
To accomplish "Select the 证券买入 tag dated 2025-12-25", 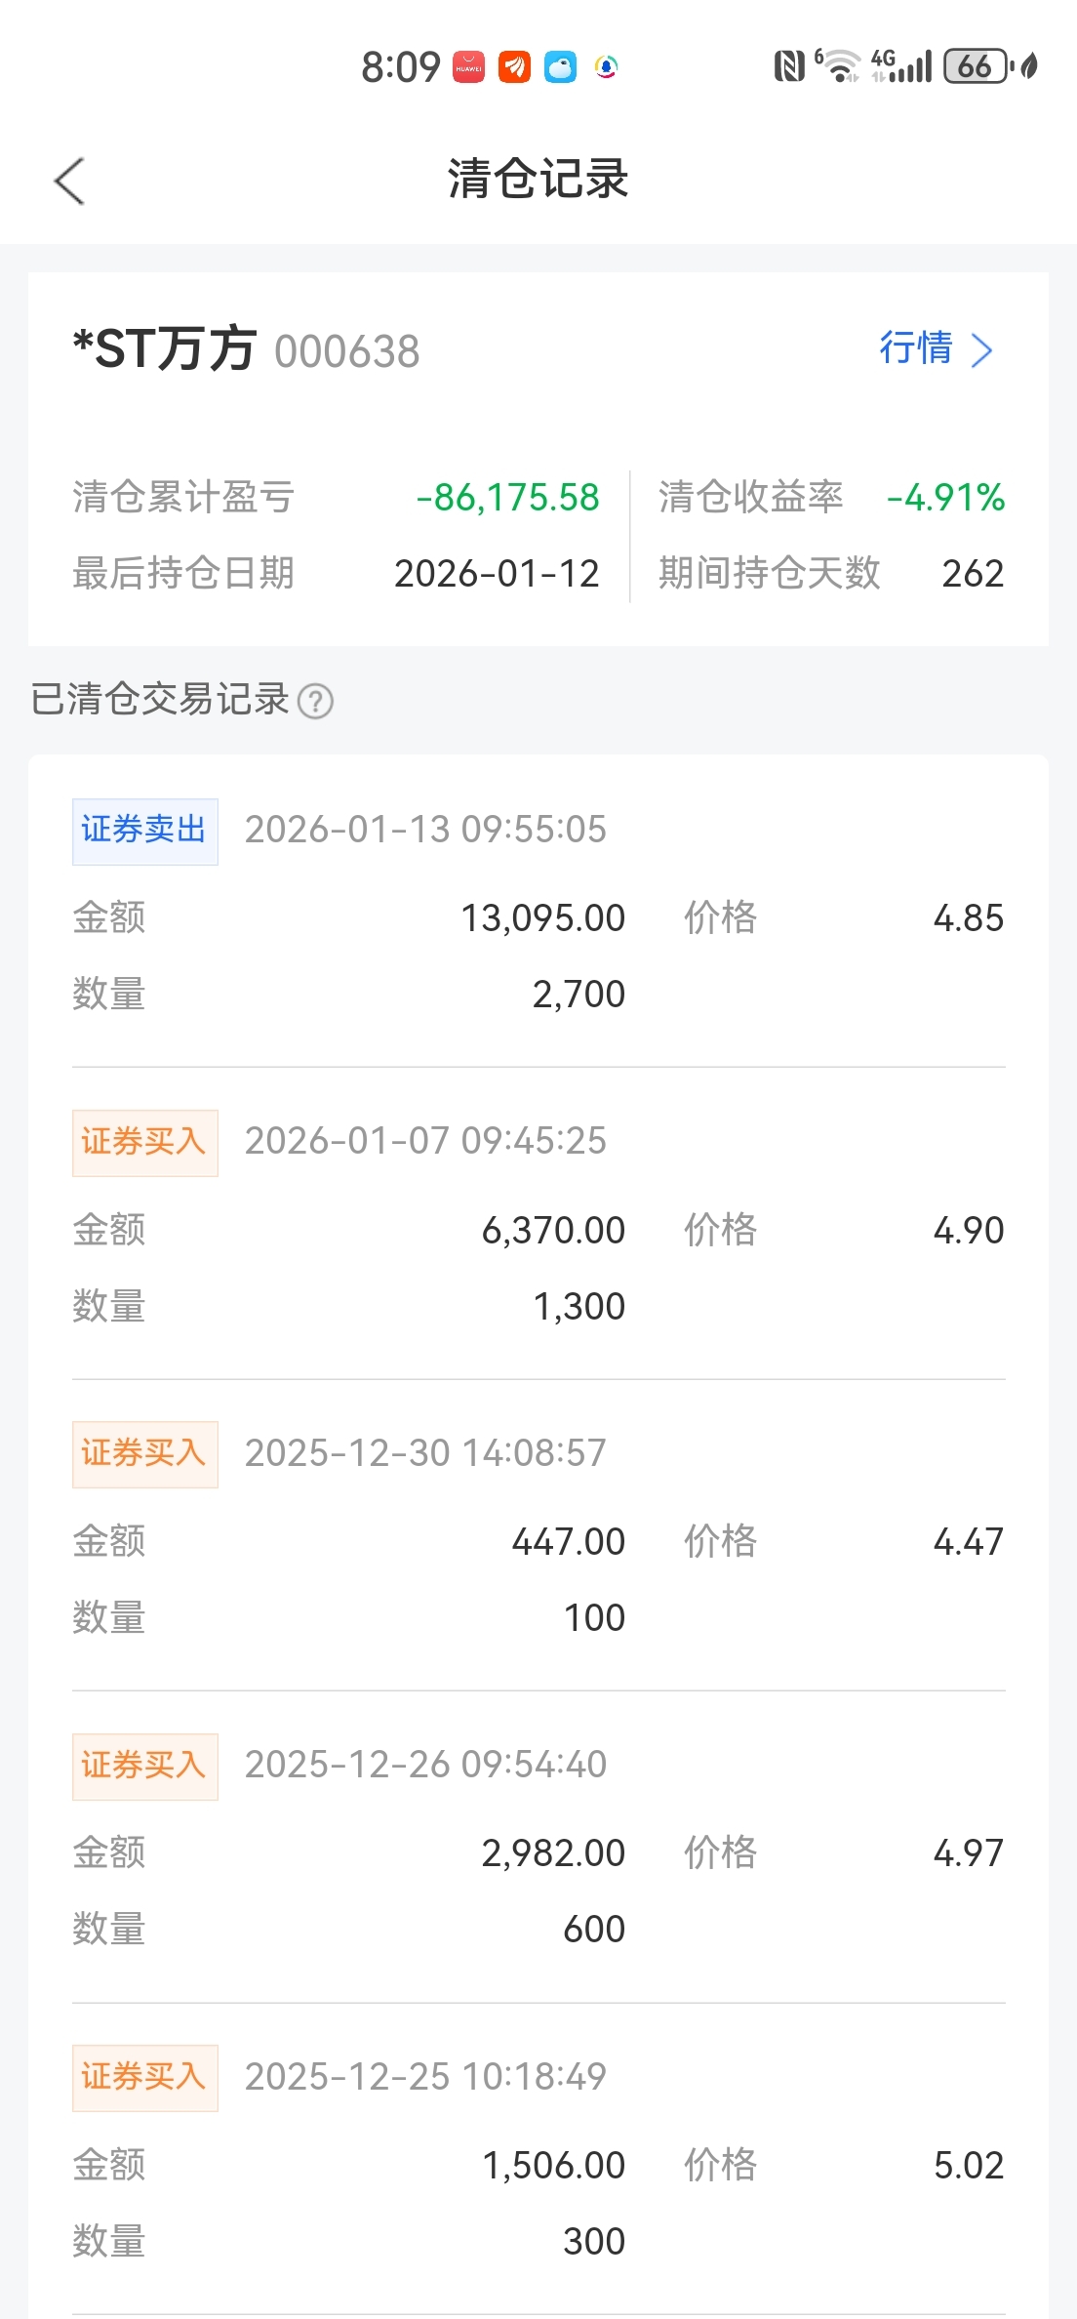I will (x=144, y=2077).
